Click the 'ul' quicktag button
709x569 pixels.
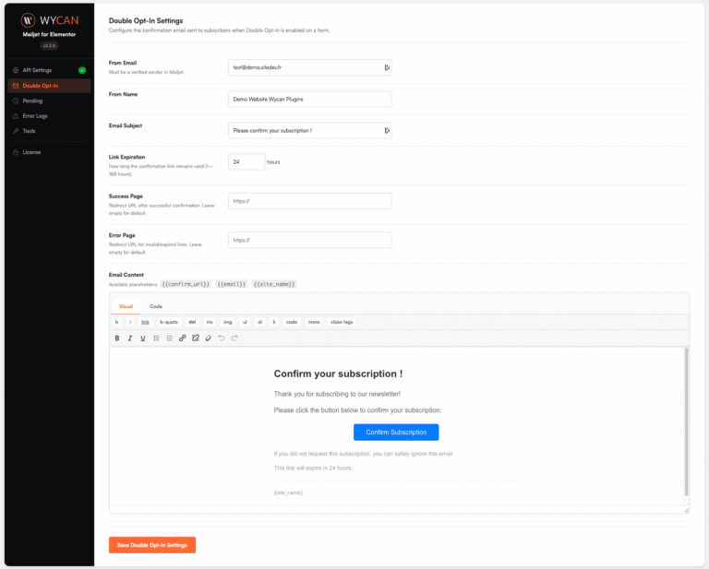click(245, 322)
